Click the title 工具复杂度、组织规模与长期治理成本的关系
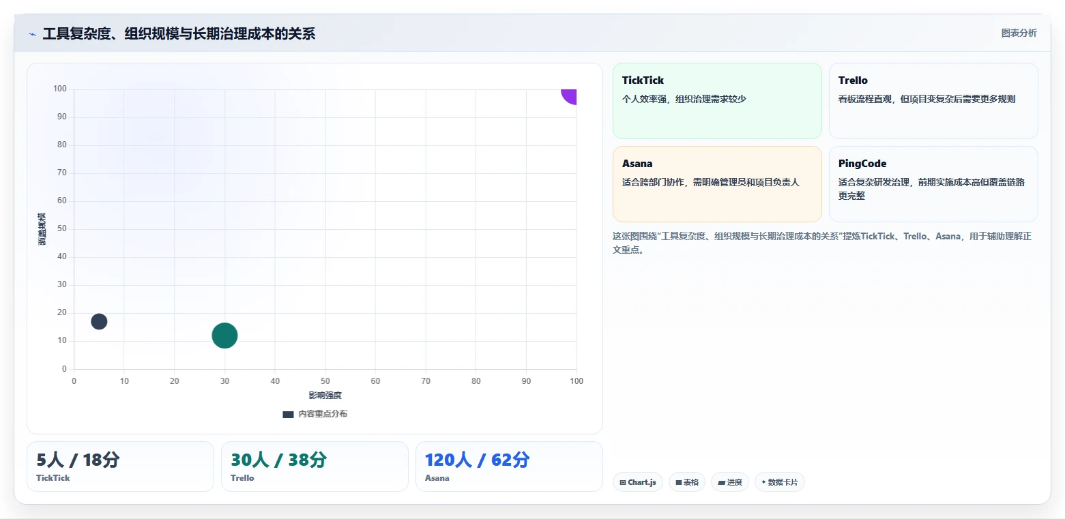 pyautogui.click(x=179, y=33)
